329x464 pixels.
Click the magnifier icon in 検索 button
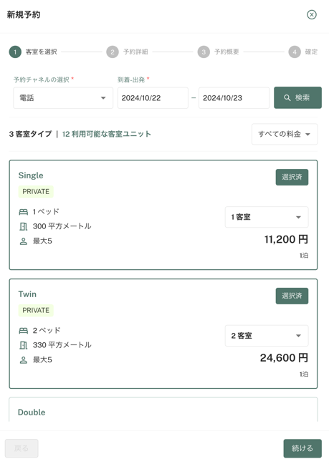[287, 97]
